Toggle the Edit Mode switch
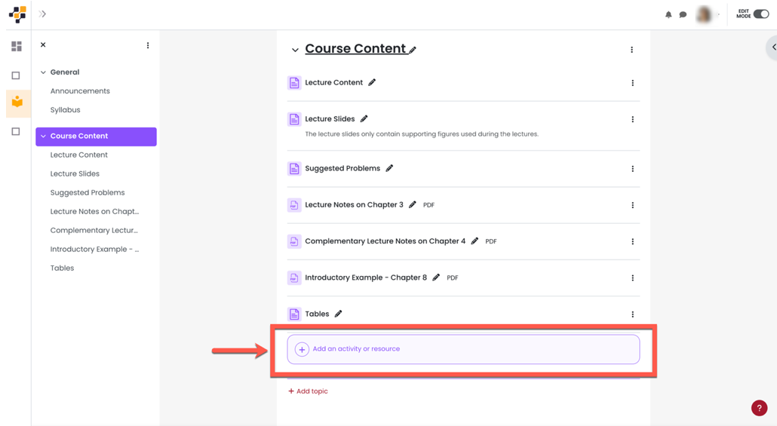 [x=760, y=14]
